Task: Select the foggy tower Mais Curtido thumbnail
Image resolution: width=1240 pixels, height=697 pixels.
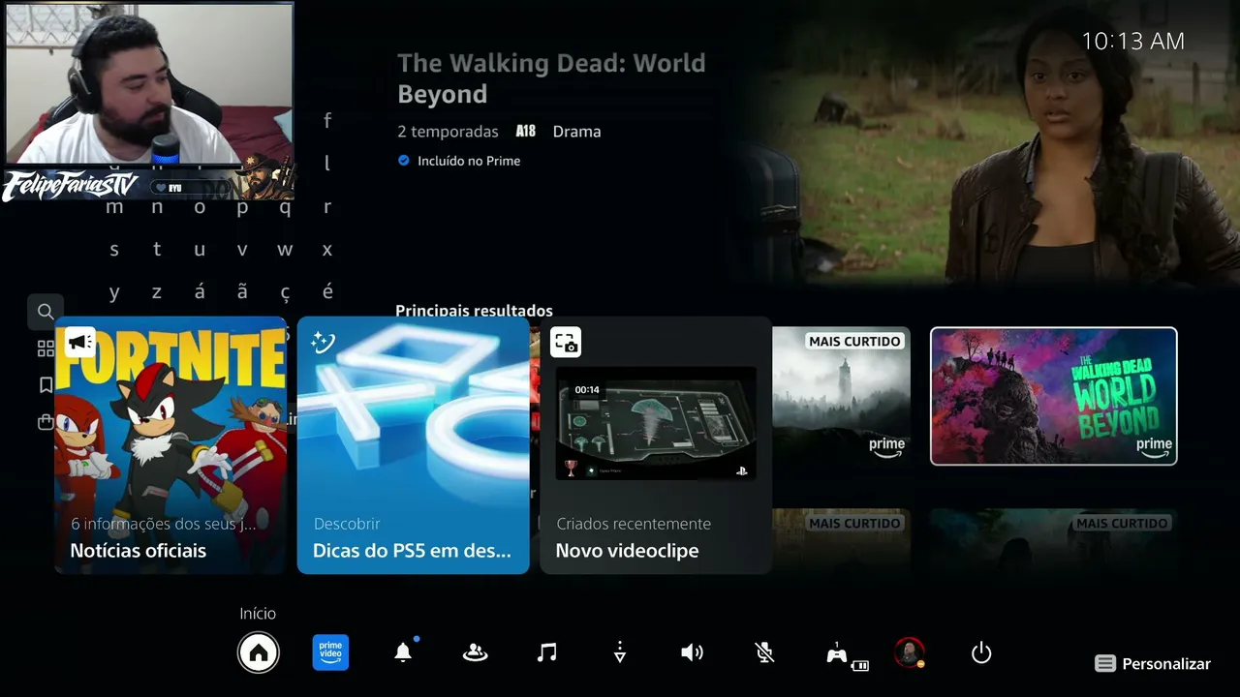Action: pyautogui.click(x=841, y=396)
